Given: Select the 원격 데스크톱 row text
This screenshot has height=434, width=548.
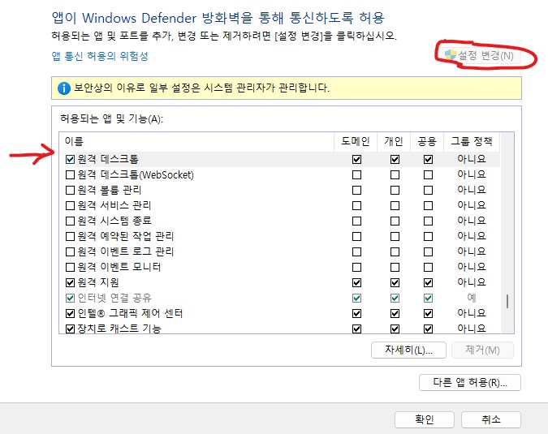Looking at the screenshot, I should 108,159.
